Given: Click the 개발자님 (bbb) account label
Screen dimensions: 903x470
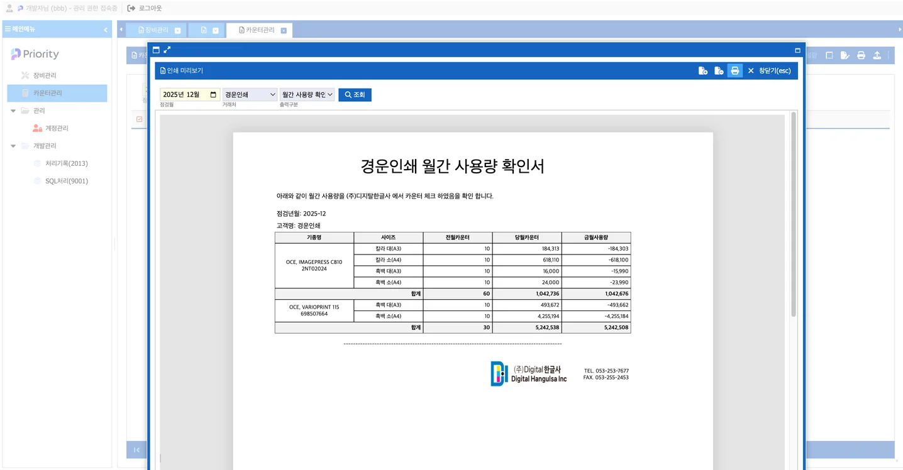Looking at the screenshot, I should tap(72, 8).
